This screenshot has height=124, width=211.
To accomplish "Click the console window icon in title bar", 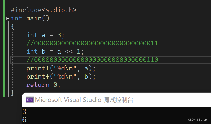I will pyautogui.click(x=30, y=100).
